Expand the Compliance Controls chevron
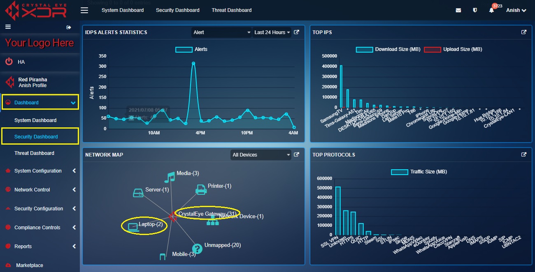This screenshot has width=535, height=272. 74,228
